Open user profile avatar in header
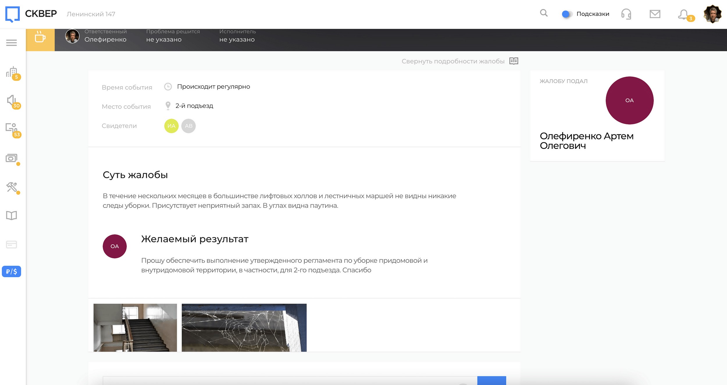Image resolution: width=727 pixels, height=385 pixels. (712, 14)
